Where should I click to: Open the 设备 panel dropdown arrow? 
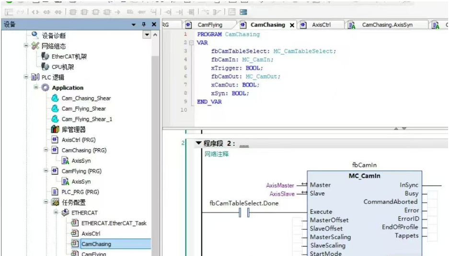tap(133, 24)
